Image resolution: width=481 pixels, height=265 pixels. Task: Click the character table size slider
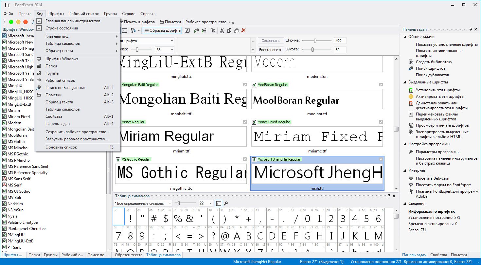[x=186, y=203]
